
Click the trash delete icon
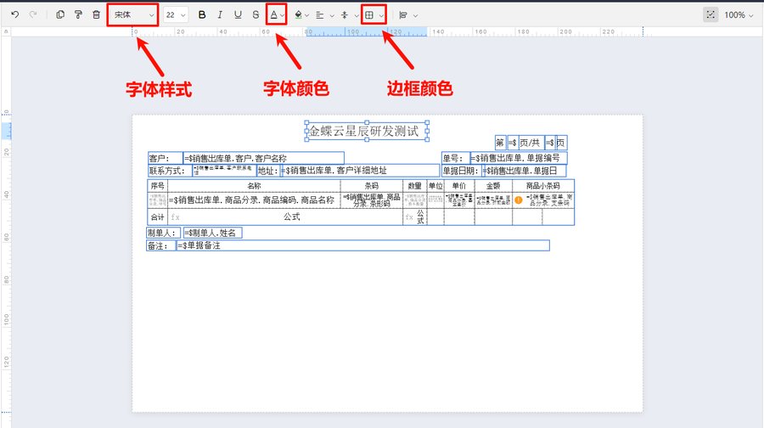coord(96,14)
